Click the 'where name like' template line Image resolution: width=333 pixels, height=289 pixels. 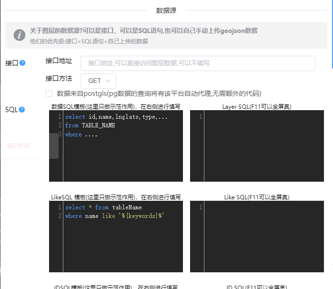114,216
